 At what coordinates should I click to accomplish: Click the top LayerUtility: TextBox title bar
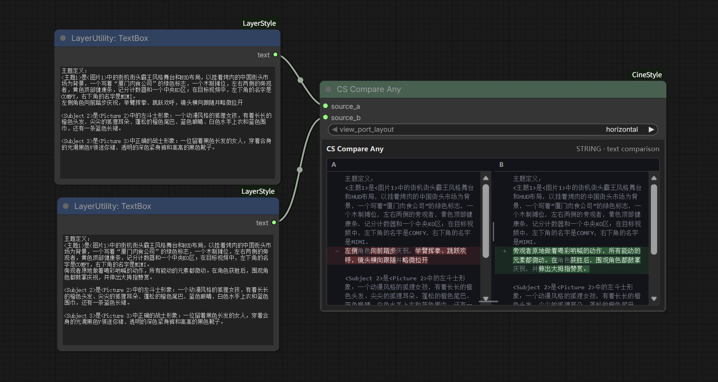pos(167,38)
